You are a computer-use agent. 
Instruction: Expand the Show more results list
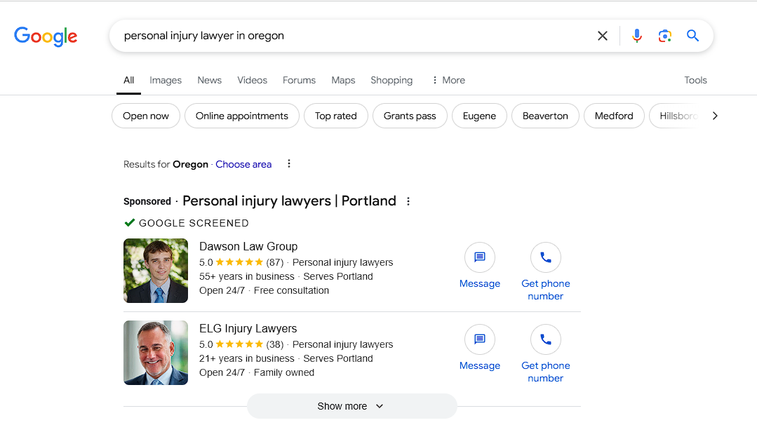click(351, 406)
